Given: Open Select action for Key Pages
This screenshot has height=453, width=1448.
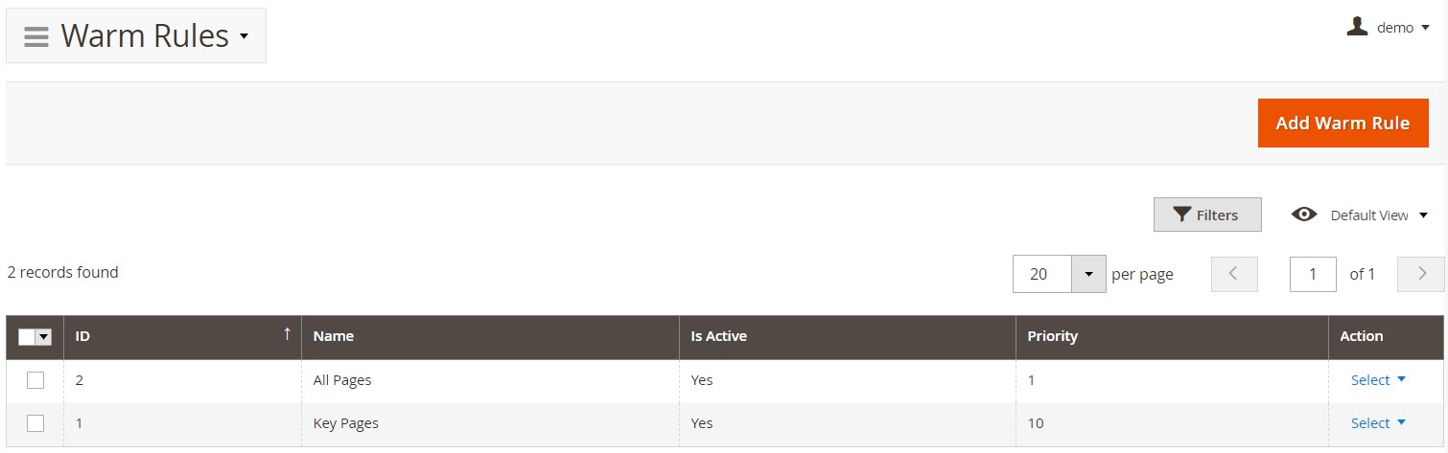Looking at the screenshot, I should [x=1378, y=423].
